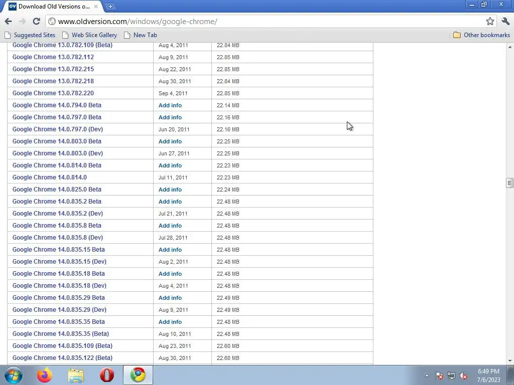Open Google Chrome 14.0.835.18 (Dev) link

coord(59,286)
